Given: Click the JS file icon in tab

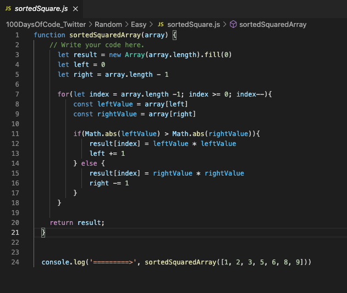Looking at the screenshot, I should [8, 9].
